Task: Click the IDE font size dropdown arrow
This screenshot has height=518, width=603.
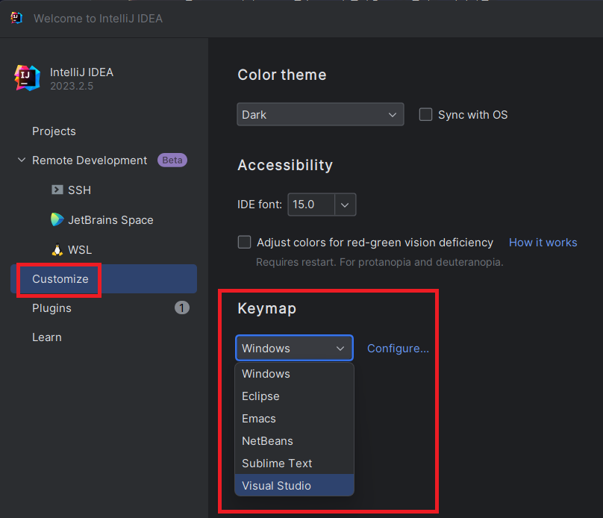Action: (x=345, y=205)
